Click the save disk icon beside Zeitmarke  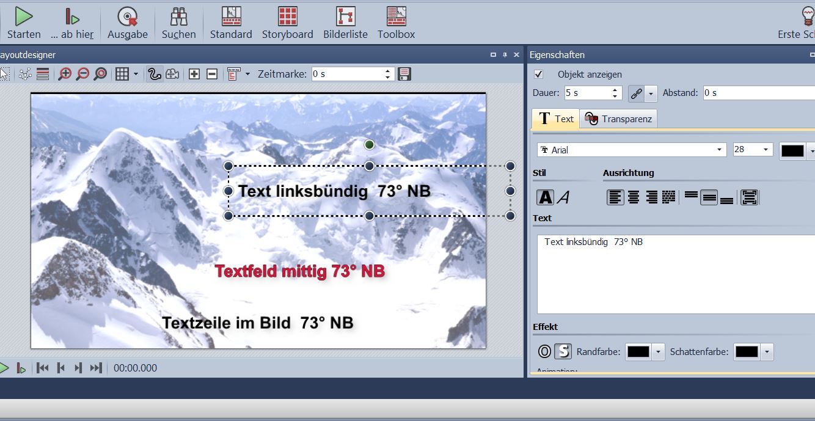point(404,75)
